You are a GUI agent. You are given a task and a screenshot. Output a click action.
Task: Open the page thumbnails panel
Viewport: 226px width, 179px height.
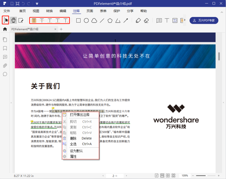point(5,40)
